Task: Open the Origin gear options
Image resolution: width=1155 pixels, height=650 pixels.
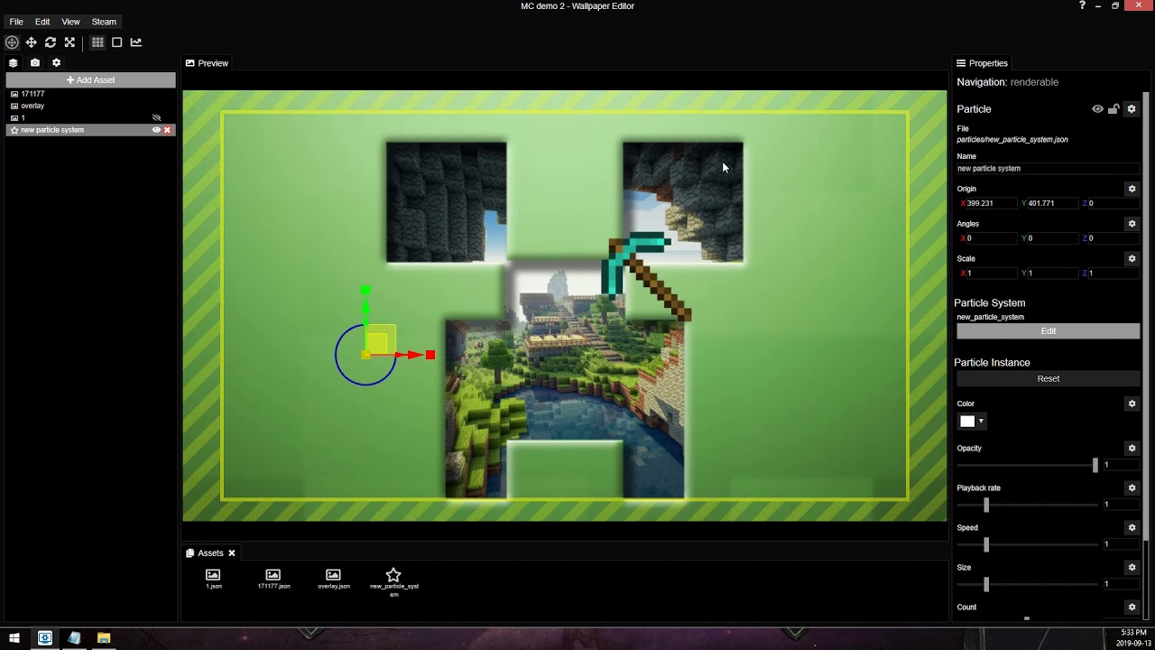Action: tap(1132, 190)
